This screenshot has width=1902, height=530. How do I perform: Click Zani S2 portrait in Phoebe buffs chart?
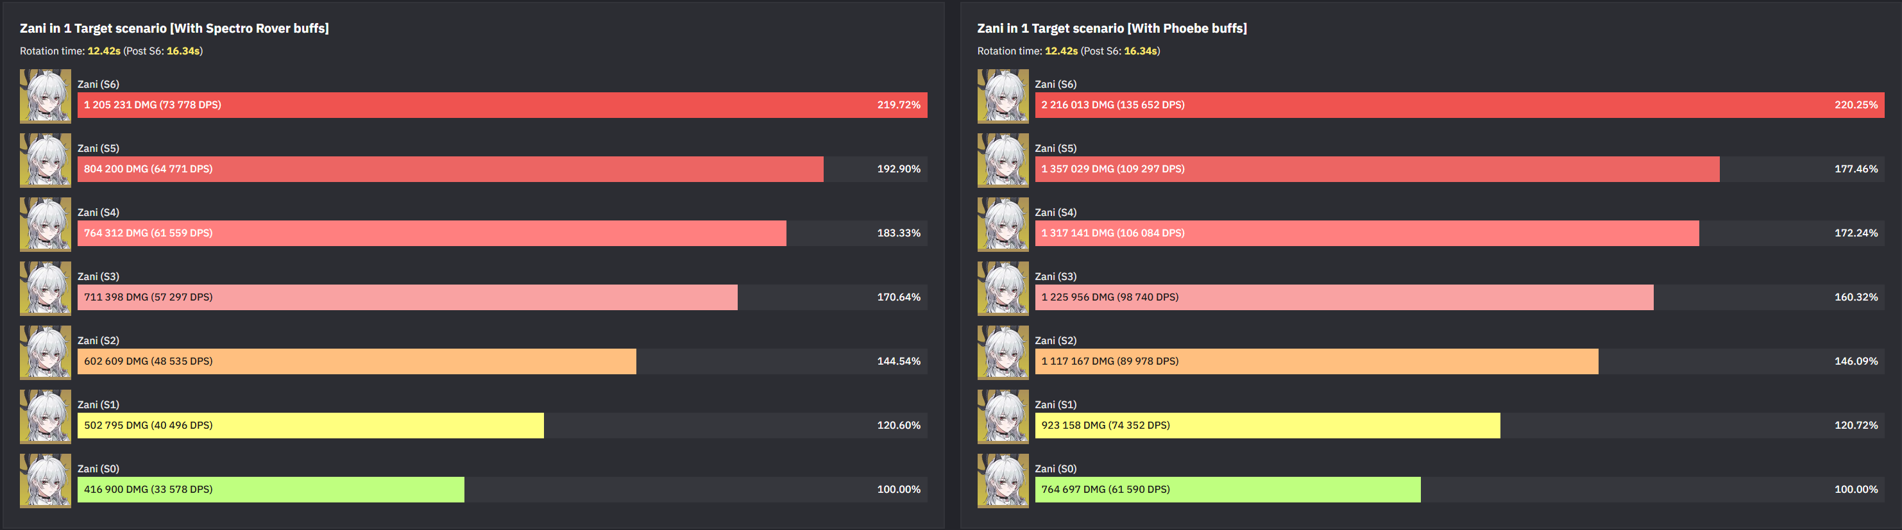coord(1003,353)
